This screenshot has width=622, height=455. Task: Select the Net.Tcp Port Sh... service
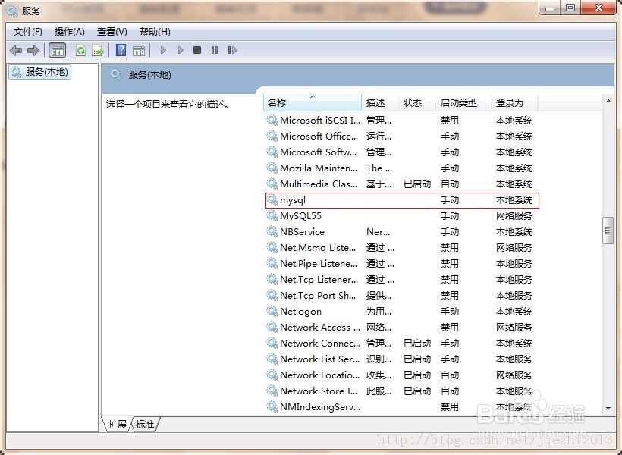coord(401,295)
